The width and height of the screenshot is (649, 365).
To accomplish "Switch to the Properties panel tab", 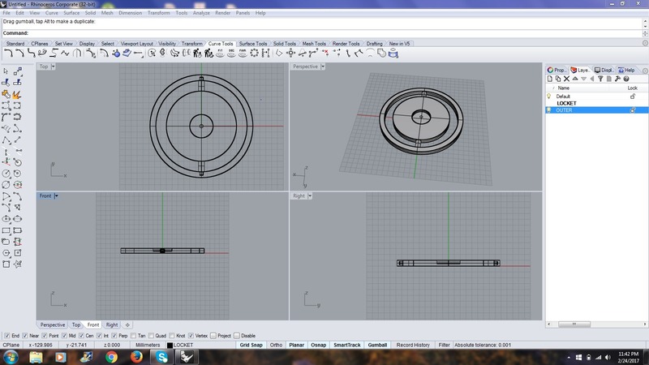I will 556,71.
